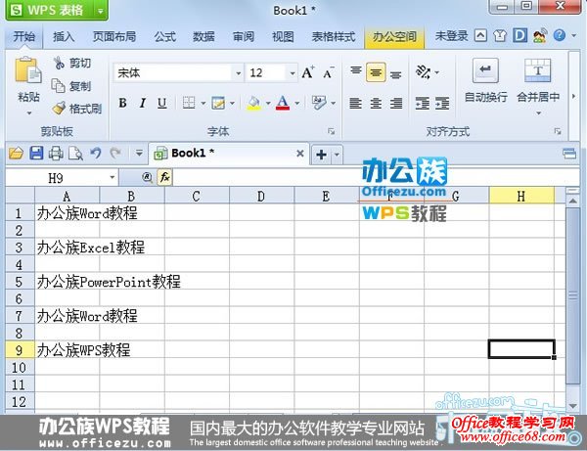
Task: Expand the Merge and Center dropdown arrow
Action: click(x=539, y=113)
